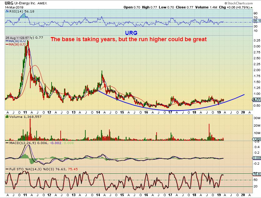Click the Ur-Energy Inc. company name
The width and height of the screenshot is (261, 198).
pyautogui.click(x=25, y=3)
